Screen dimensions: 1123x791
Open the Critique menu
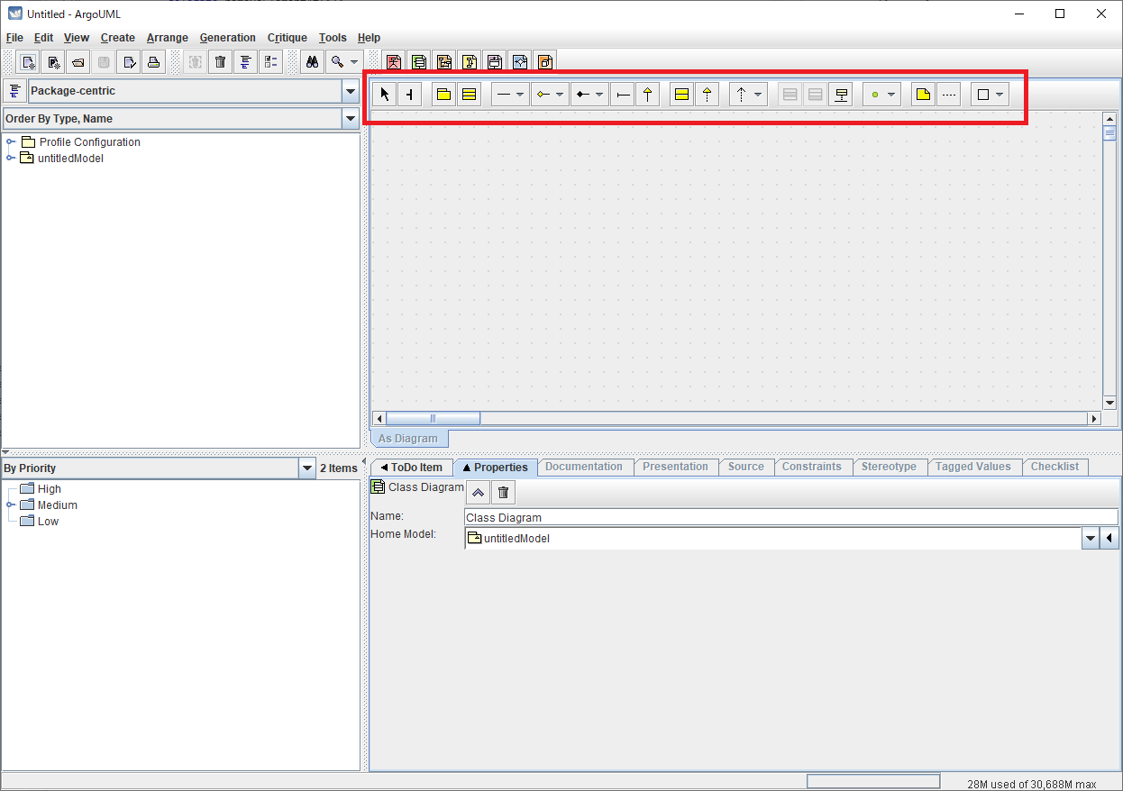[x=287, y=38]
